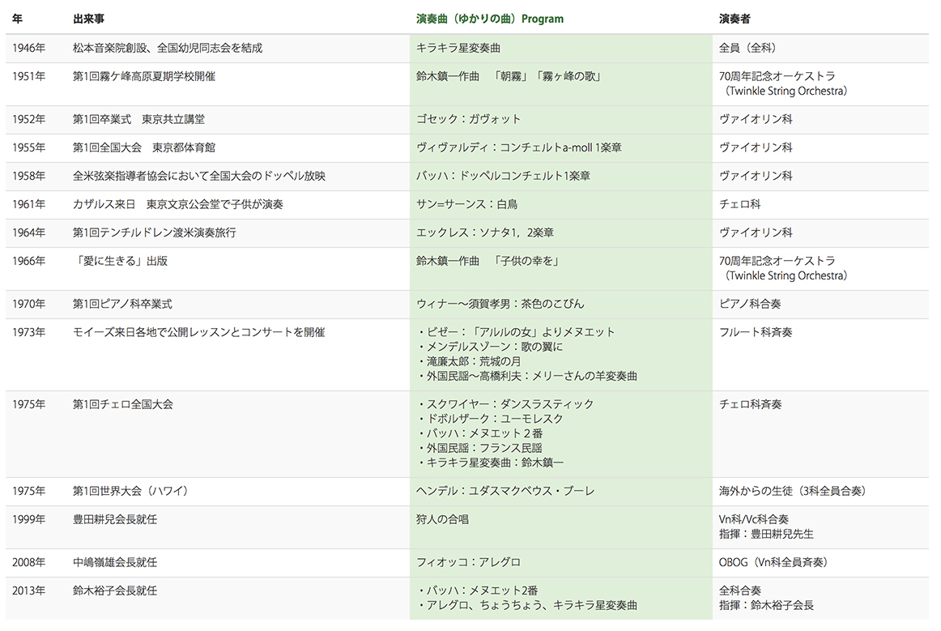Viewport: 941px width, 631px height.
Task: Select the 1946年 year cell
Action: coord(29,48)
